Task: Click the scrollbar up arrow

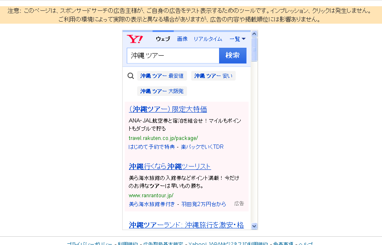Action: coord(254,34)
